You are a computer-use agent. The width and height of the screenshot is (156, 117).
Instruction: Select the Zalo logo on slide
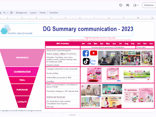93,61
